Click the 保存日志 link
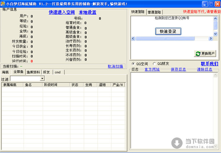The image size is (221, 153). (178, 69)
